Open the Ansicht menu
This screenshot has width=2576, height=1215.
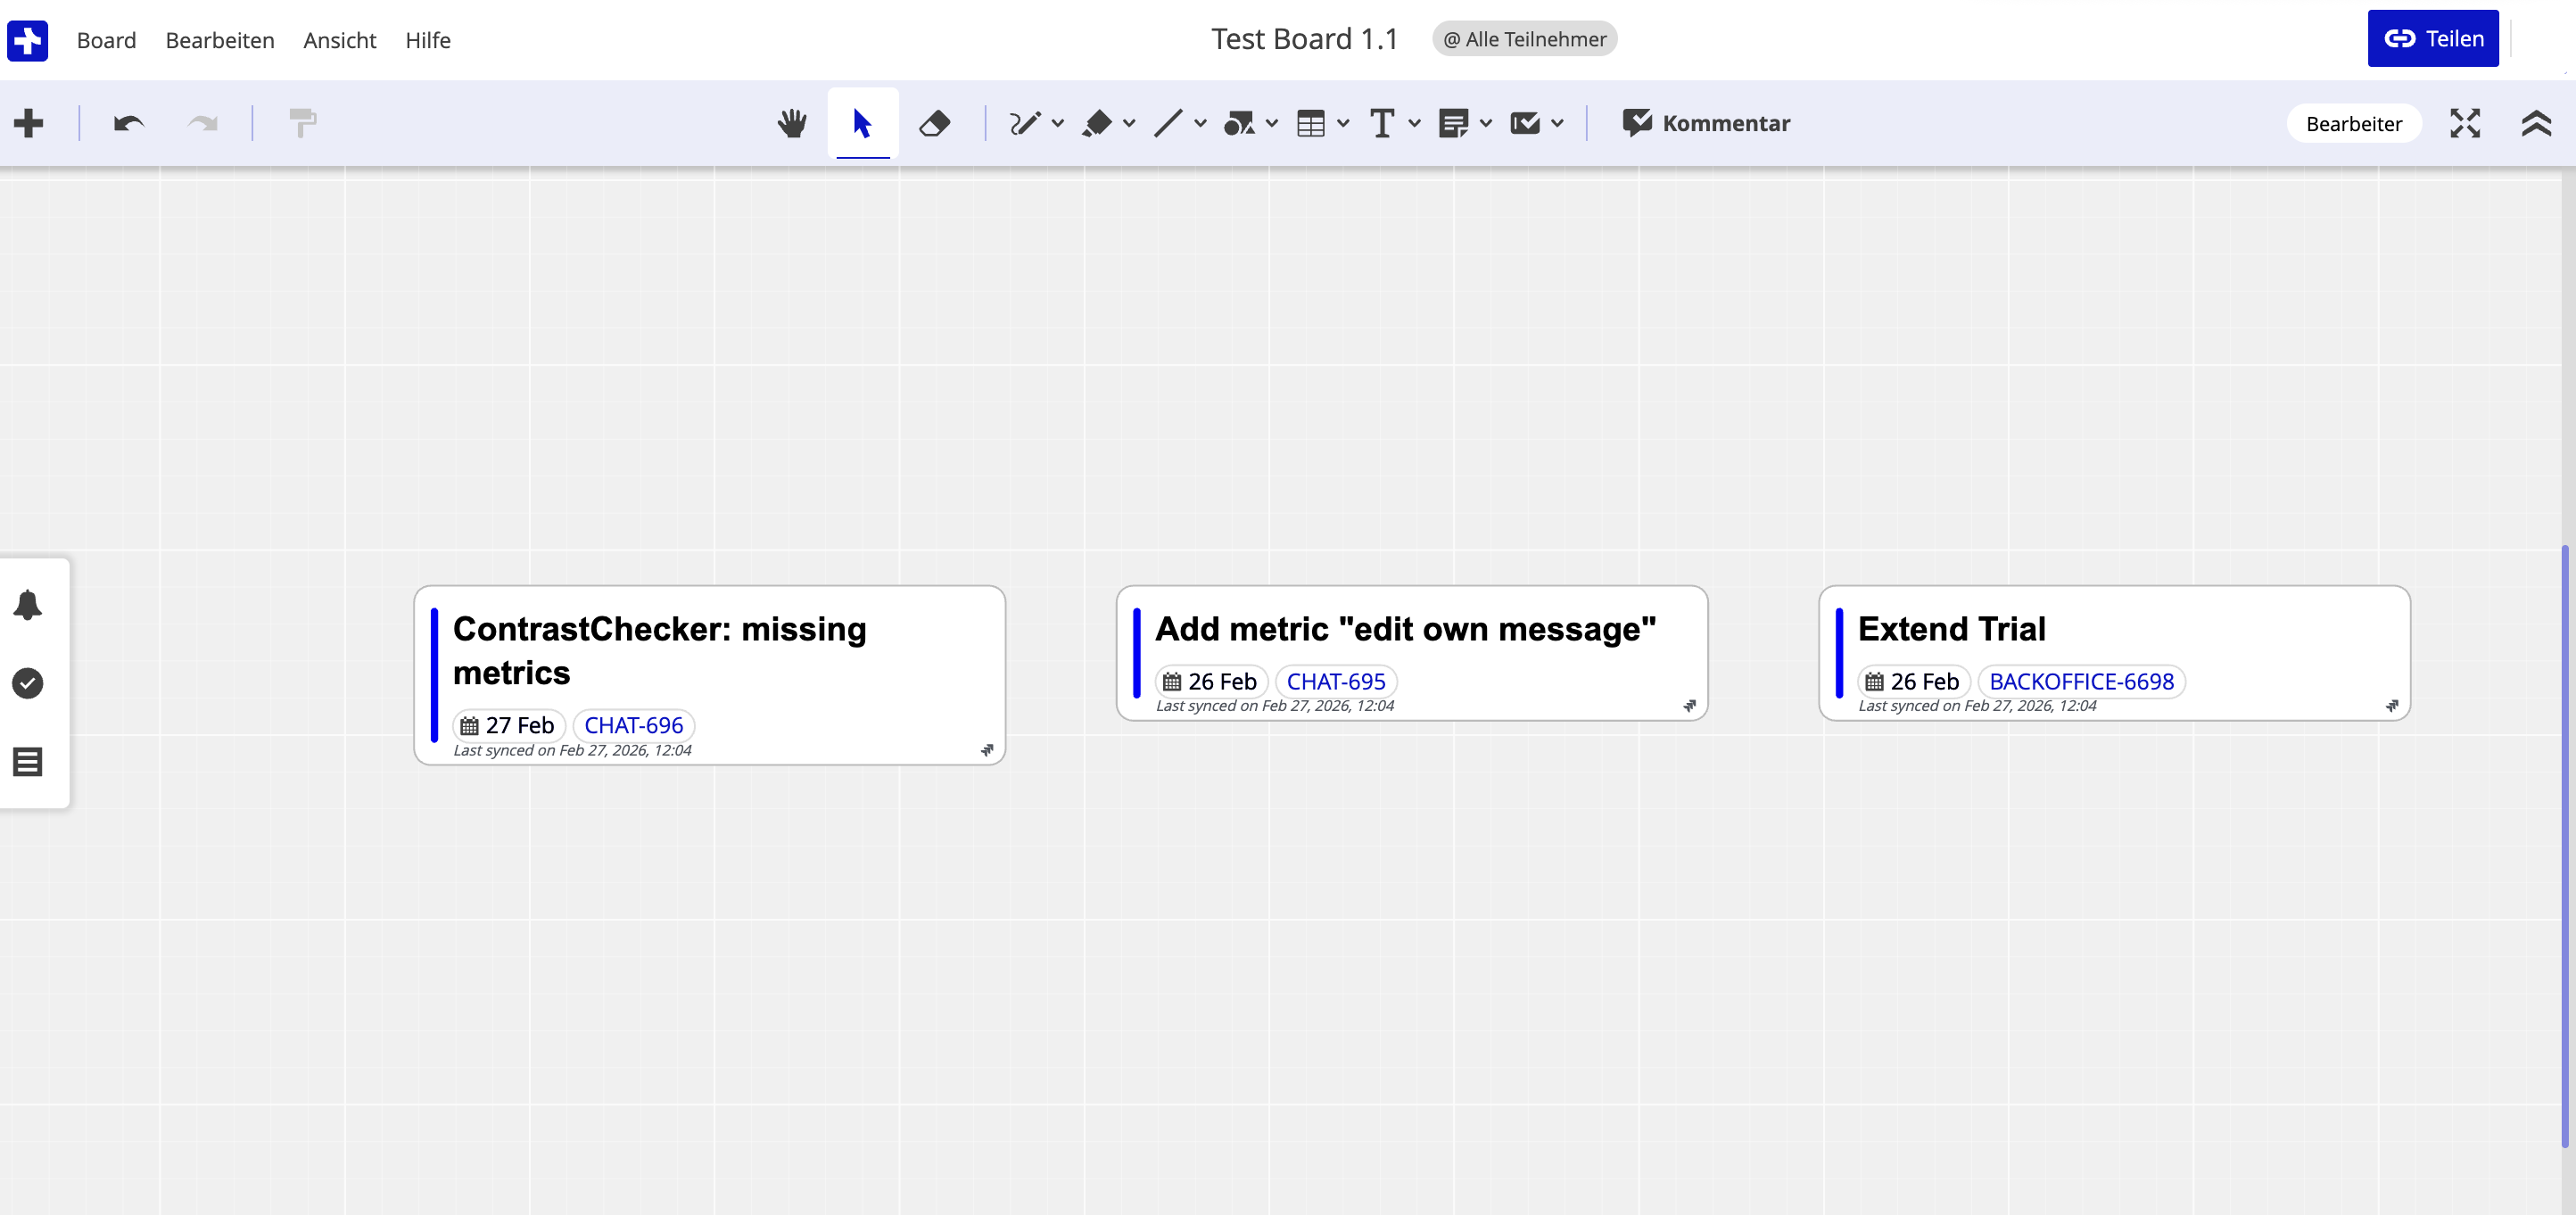point(339,40)
